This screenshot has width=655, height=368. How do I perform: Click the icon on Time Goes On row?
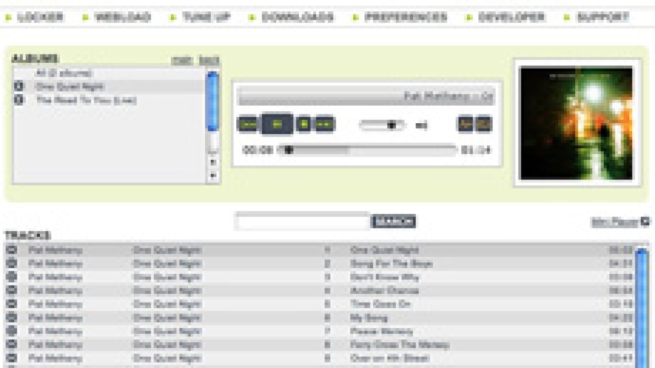[11, 304]
